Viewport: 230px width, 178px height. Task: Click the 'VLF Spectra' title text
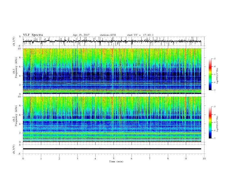pos(33,35)
